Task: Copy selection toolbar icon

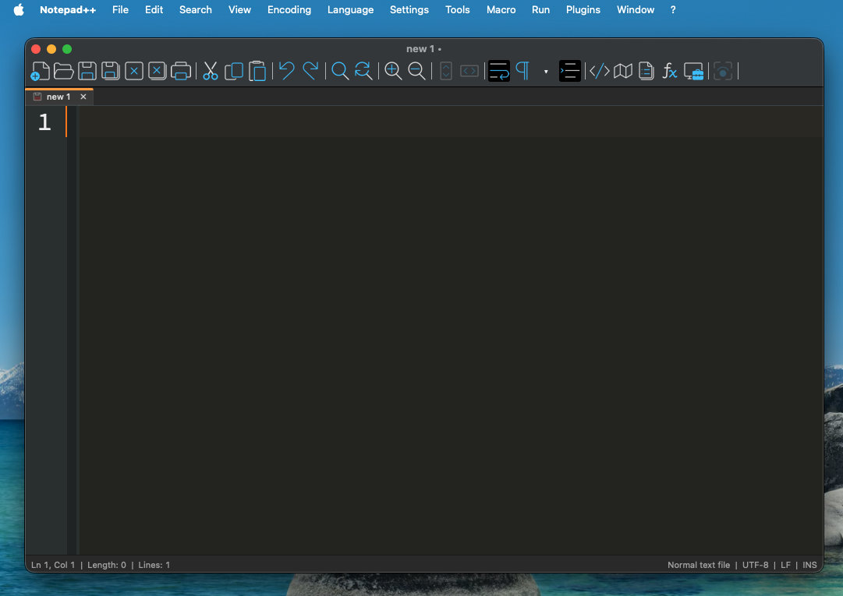Action: coord(234,71)
